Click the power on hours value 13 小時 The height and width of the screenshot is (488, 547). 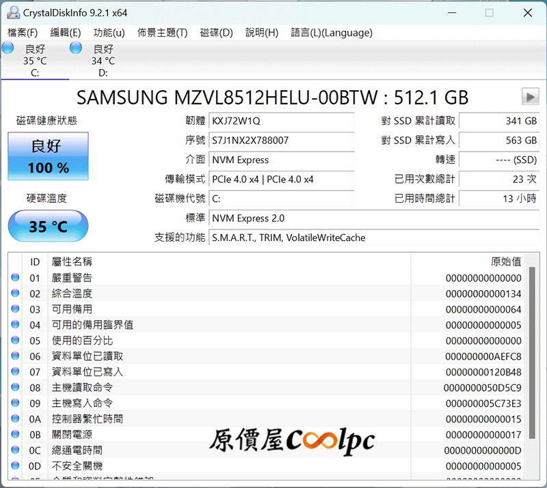[499, 199]
